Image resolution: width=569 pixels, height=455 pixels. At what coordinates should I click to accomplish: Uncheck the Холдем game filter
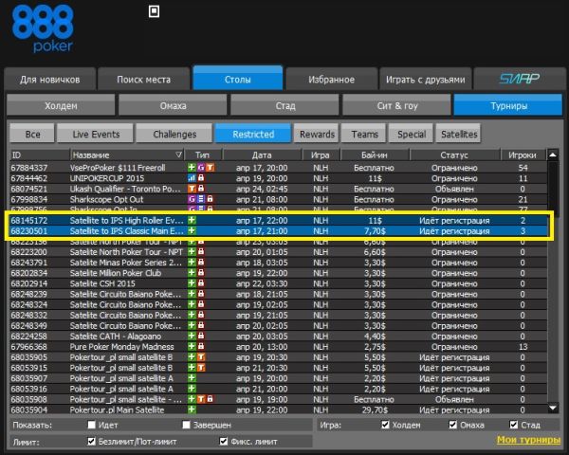[x=385, y=425]
